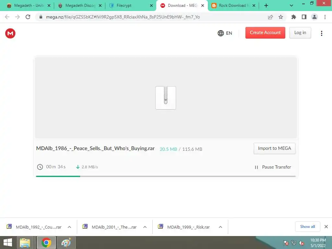Open the Windows Start menu
The height and width of the screenshot is (249, 332).
click(x=8, y=243)
